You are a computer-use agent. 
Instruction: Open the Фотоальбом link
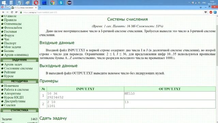[x=13, y=28]
